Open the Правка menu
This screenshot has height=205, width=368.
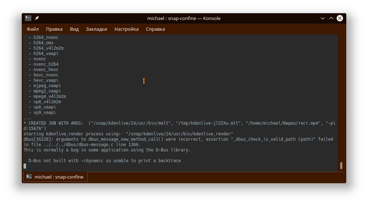[x=54, y=29]
